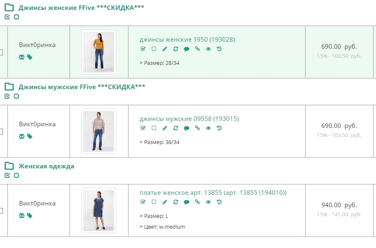Toggle the eye icon for платье женское арт. 13855
Viewport: 376px width, 248px height.
click(x=208, y=202)
